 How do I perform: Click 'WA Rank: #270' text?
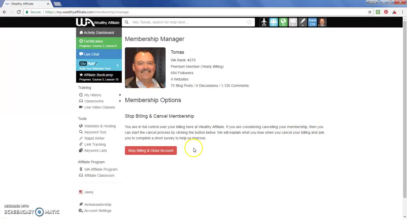pos(183,60)
